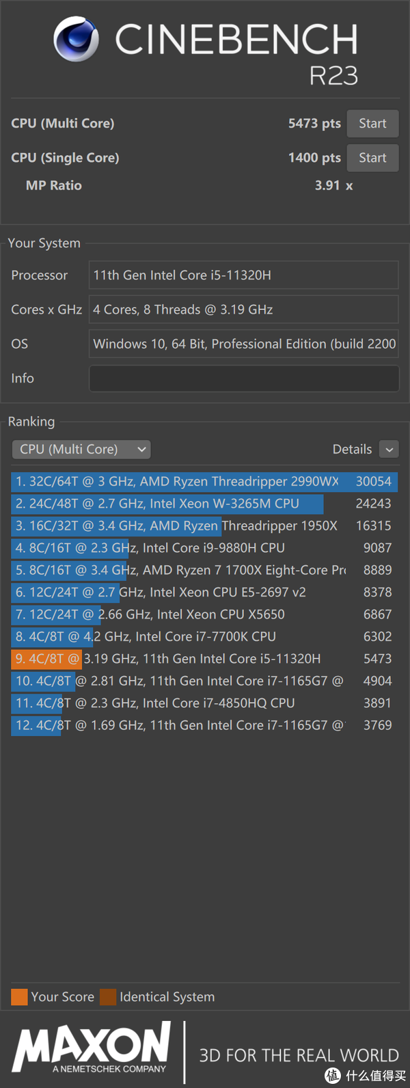Screen dimensions: 410x1088
Task: Select the i7-1165G7 2.81 GHz ranking row
Action: tap(204, 681)
